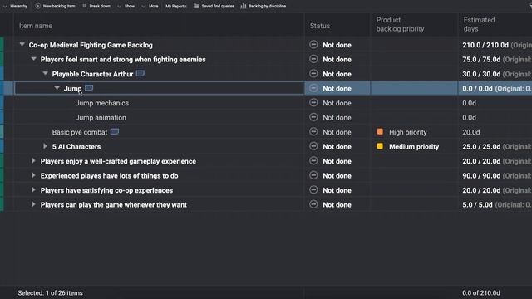Click the New backlog item plus icon

point(37,6)
